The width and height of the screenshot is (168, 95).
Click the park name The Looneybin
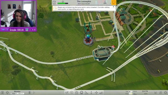[x=84, y=2]
